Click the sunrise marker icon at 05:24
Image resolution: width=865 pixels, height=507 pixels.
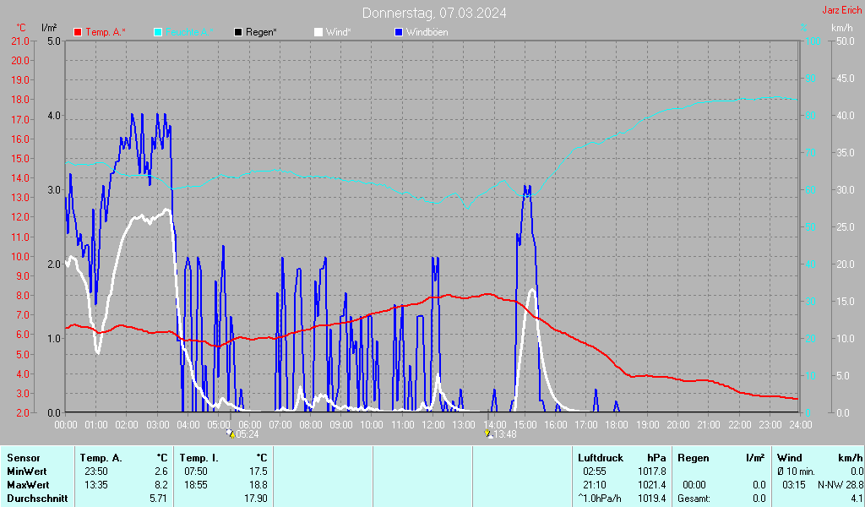point(230,433)
